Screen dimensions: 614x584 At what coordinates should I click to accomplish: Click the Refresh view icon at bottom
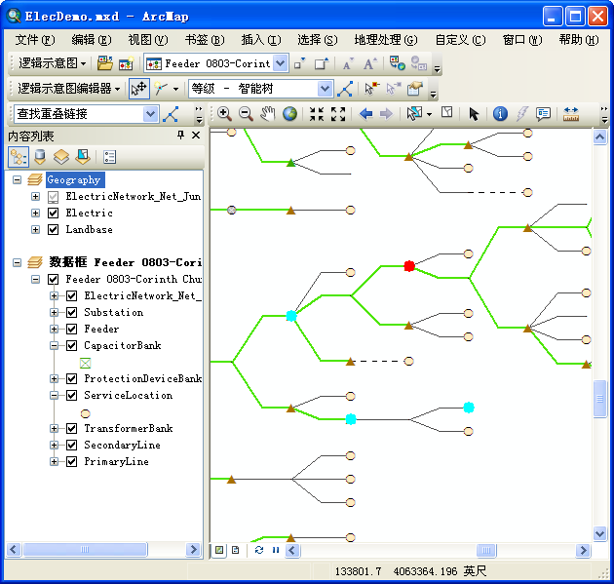(259, 550)
